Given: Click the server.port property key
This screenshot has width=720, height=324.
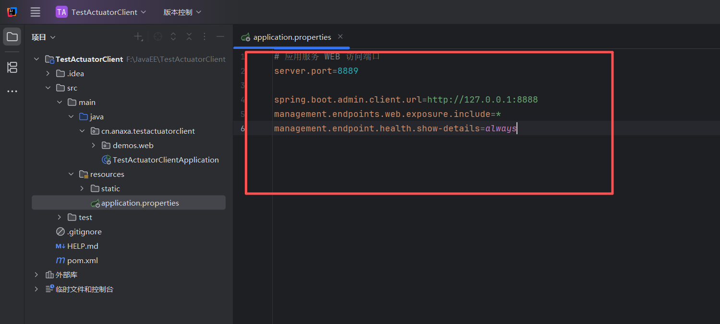Looking at the screenshot, I should pyautogui.click(x=303, y=71).
